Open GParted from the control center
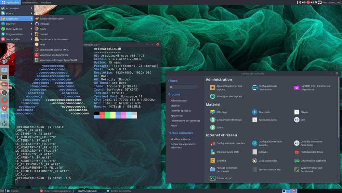342x193 pixels. [x=221, y=161]
